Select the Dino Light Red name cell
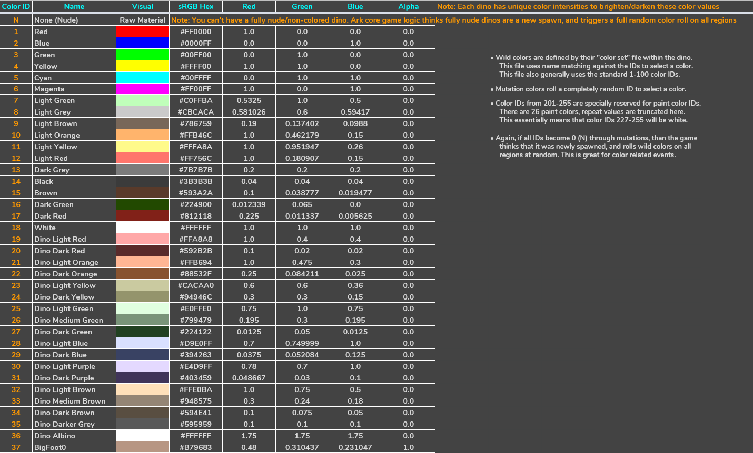Viewport: 753px width, 453px height. coord(74,240)
